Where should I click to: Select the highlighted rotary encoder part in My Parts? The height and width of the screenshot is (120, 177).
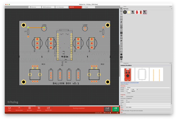tap(145, 12)
